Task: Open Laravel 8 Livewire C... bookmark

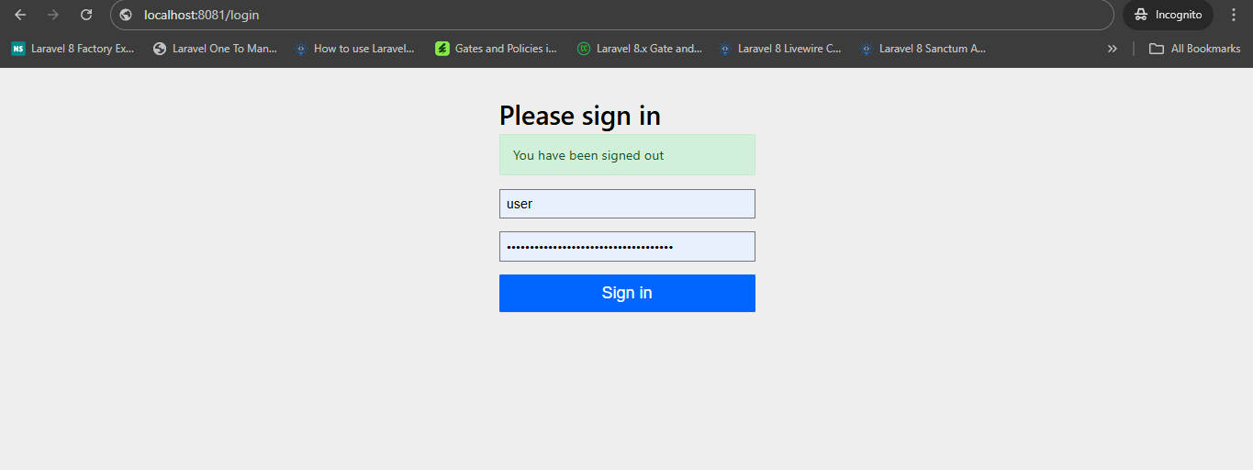Action: 780,49
